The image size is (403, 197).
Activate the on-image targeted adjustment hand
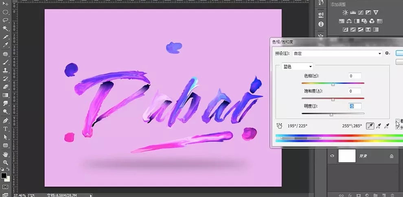(279, 126)
